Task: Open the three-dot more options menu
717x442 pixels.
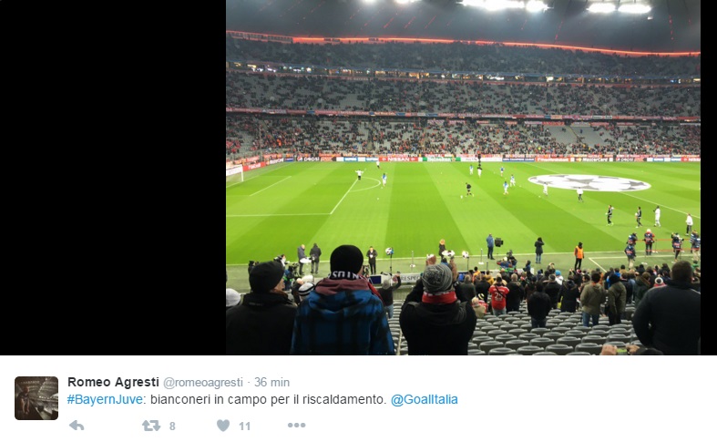Action: point(296,426)
